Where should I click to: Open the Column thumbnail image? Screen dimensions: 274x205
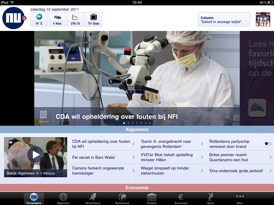pos(263,19)
